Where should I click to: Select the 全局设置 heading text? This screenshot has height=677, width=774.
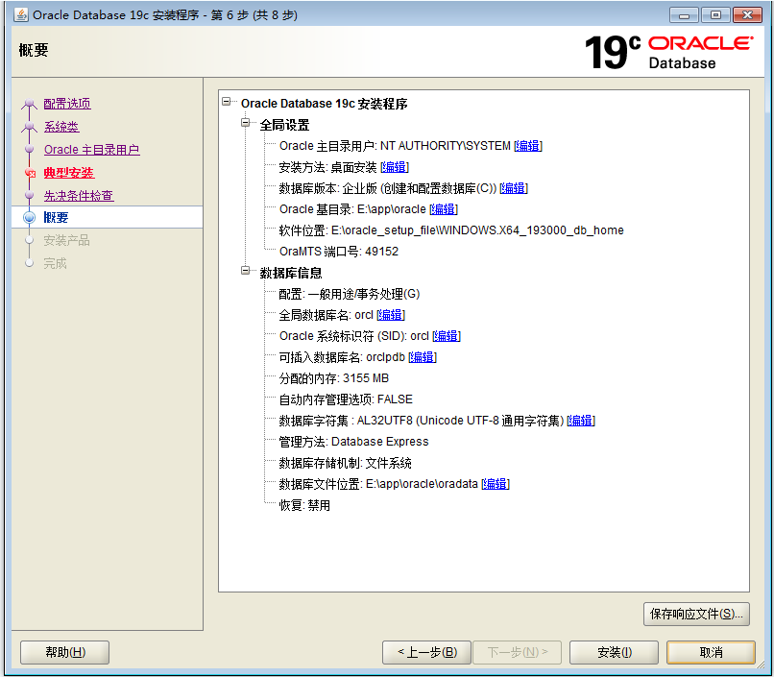point(284,125)
